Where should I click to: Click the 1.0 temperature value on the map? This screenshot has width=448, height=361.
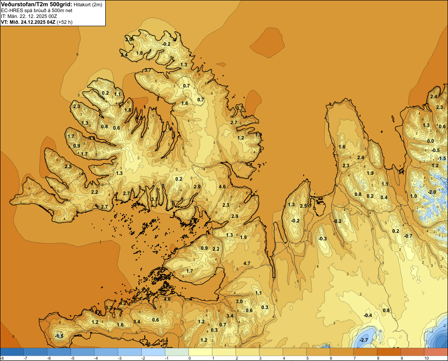(x=414, y=196)
